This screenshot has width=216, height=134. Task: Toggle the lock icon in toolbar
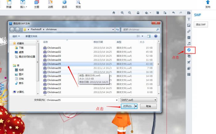point(138,13)
